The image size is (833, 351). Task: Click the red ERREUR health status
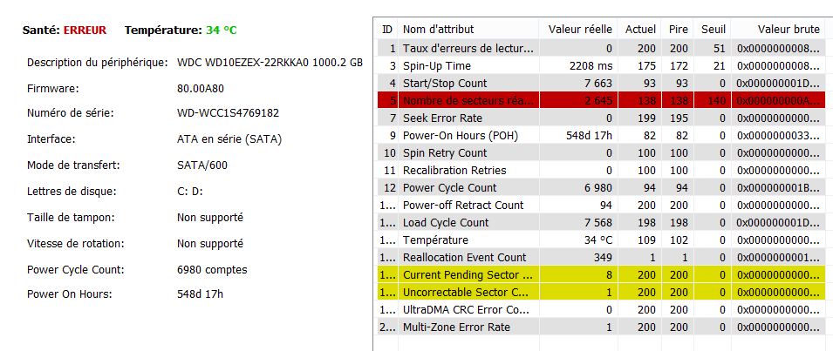pyautogui.click(x=85, y=30)
